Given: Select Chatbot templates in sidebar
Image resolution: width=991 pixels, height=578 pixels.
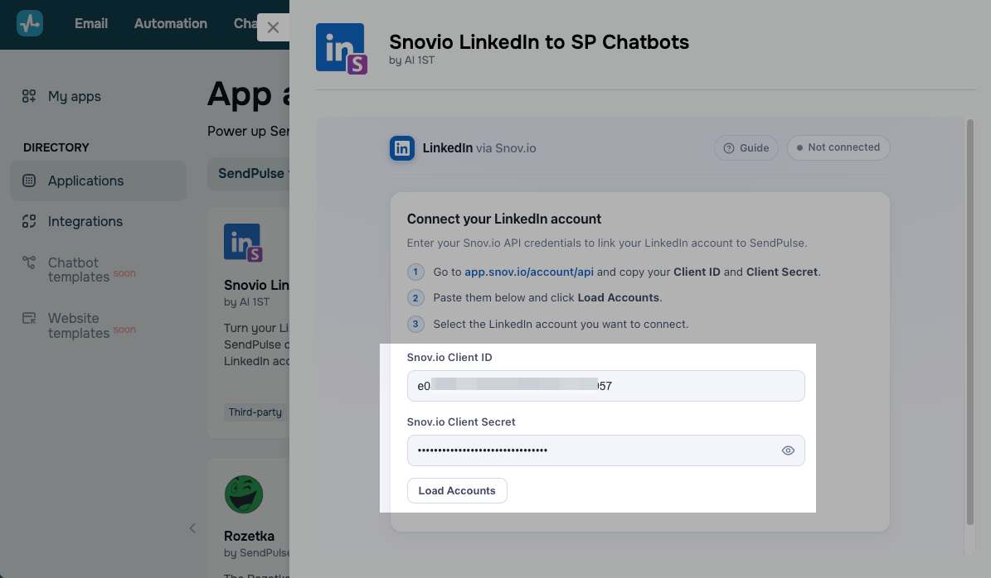Looking at the screenshot, I should click(x=79, y=269).
